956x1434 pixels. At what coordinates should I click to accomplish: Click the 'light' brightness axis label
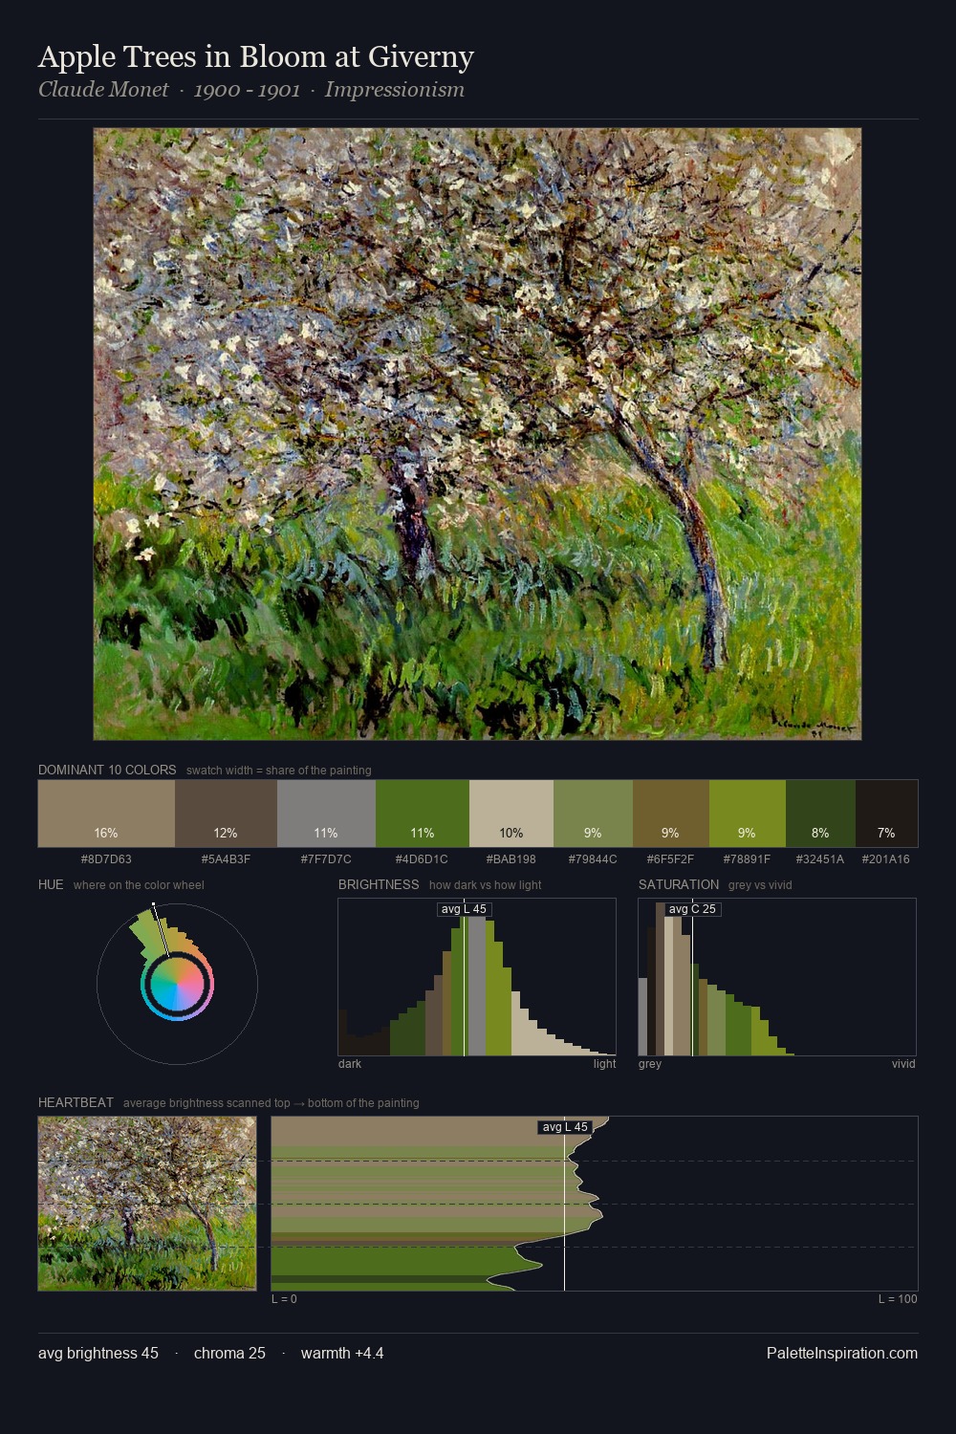point(605,1064)
